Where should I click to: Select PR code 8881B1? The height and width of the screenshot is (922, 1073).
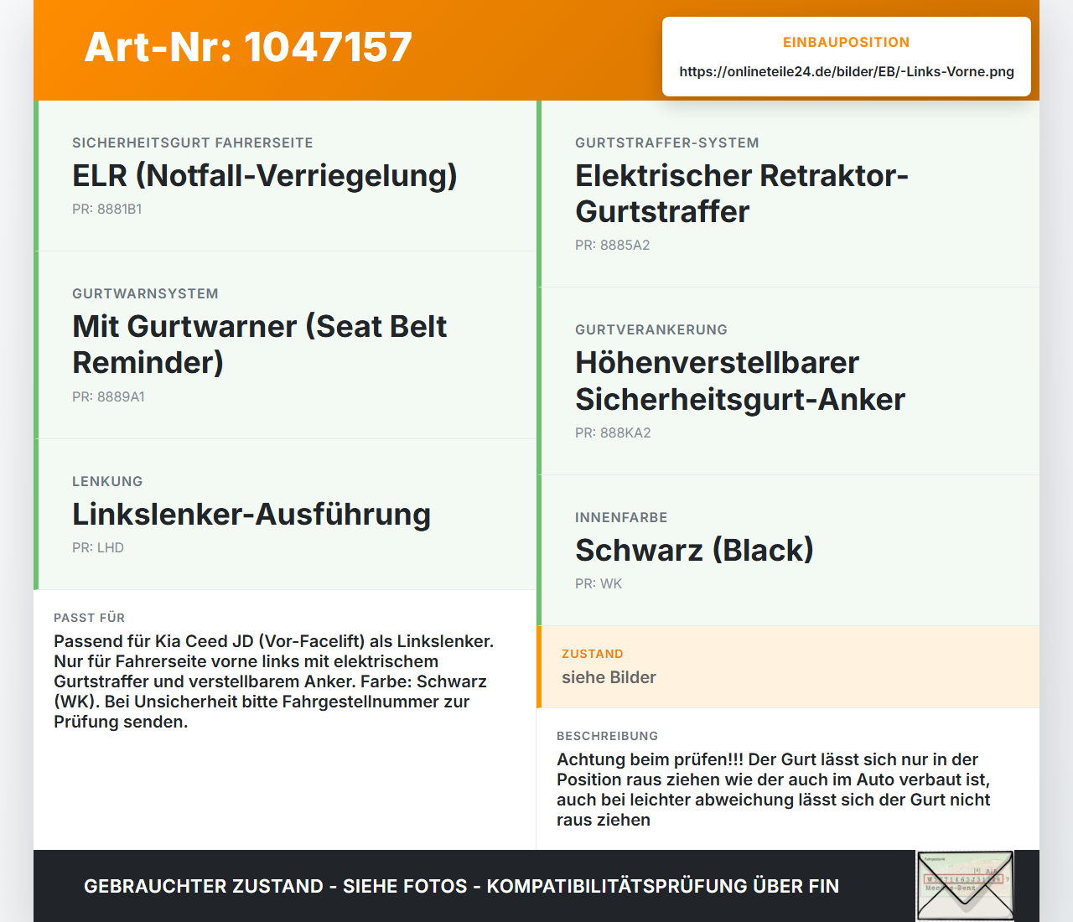pyautogui.click(x=107, y=209)
